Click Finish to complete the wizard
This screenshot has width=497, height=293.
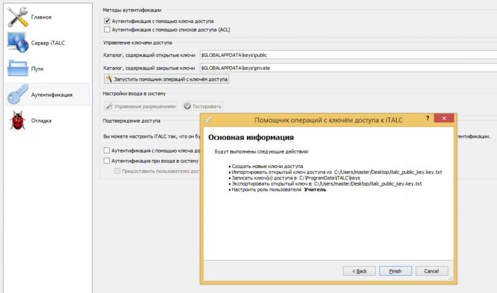pos(396,271)
